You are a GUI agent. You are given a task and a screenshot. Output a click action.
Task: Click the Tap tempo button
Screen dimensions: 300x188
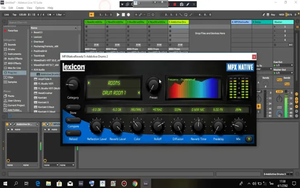(x=15, y=14)
